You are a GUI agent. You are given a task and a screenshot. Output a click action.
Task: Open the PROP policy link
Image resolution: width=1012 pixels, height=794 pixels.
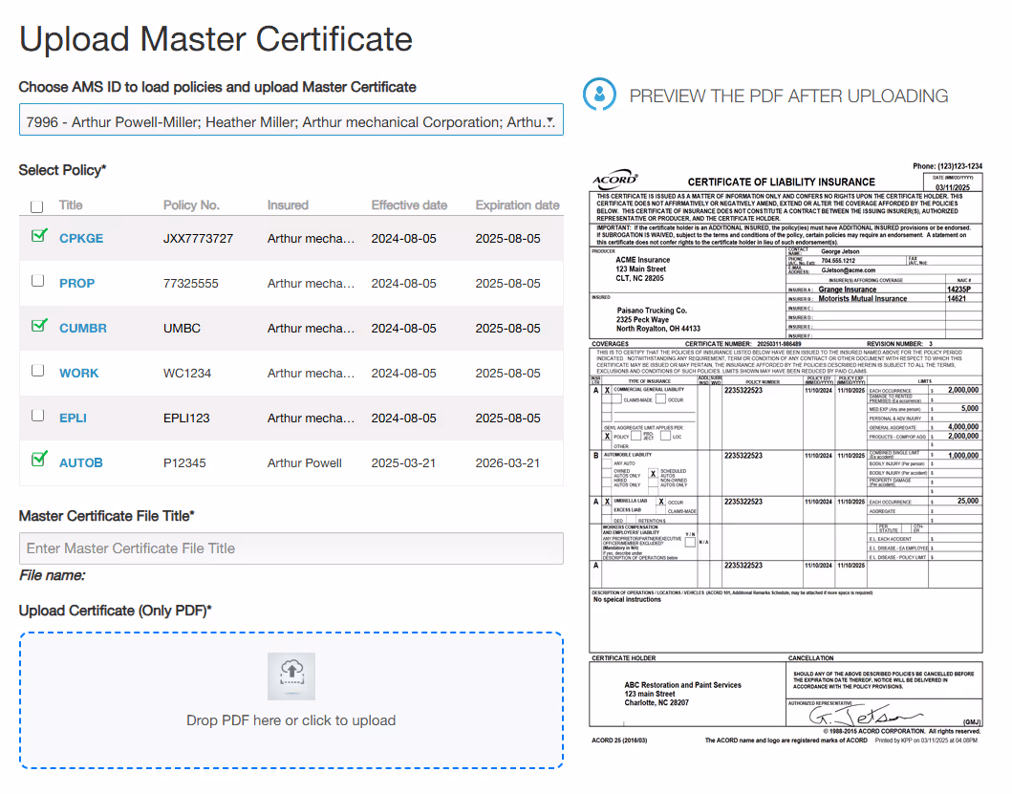(x=76, y=284)
